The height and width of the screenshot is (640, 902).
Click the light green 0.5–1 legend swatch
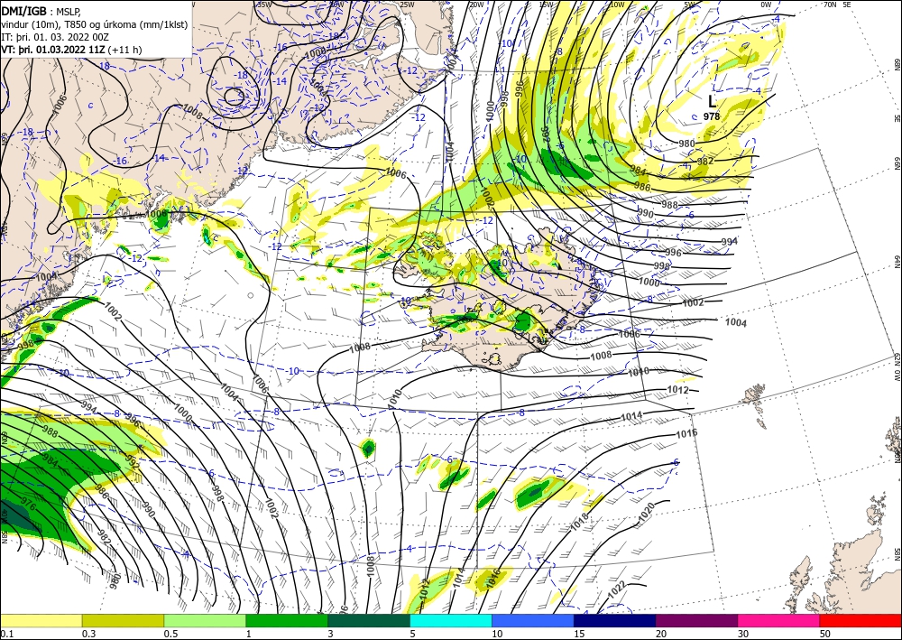point(205,620)
